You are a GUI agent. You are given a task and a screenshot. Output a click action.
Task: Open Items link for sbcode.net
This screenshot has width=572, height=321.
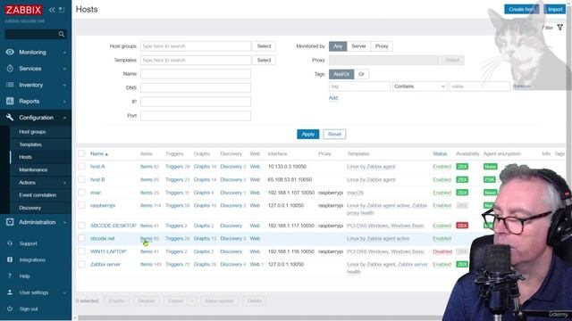point(146,238)
